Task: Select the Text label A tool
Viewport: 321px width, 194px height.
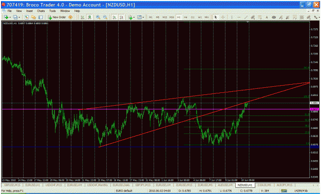Action: click(267, 17)
